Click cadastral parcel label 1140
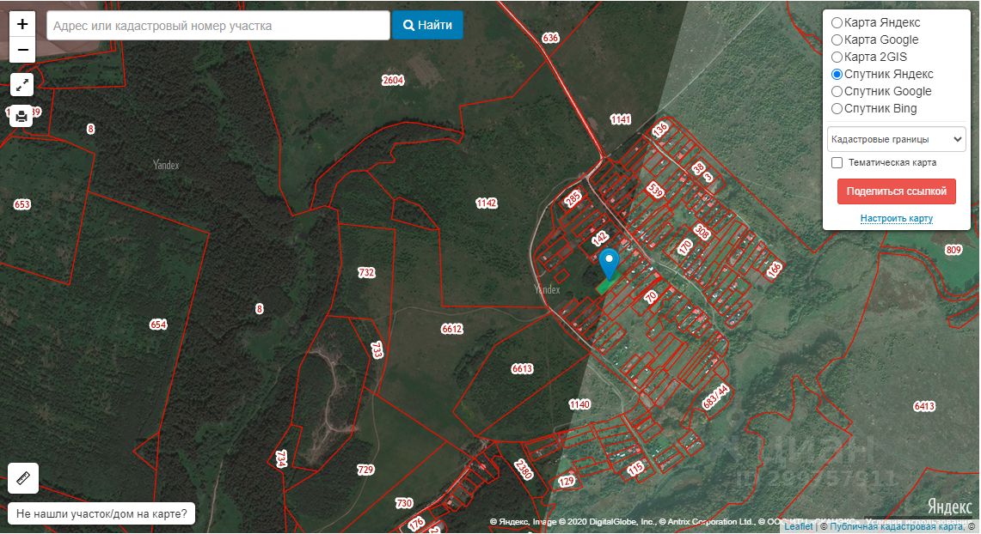This screenshot has height=534, width=981. pyautogui.click(x=579, y=404)
